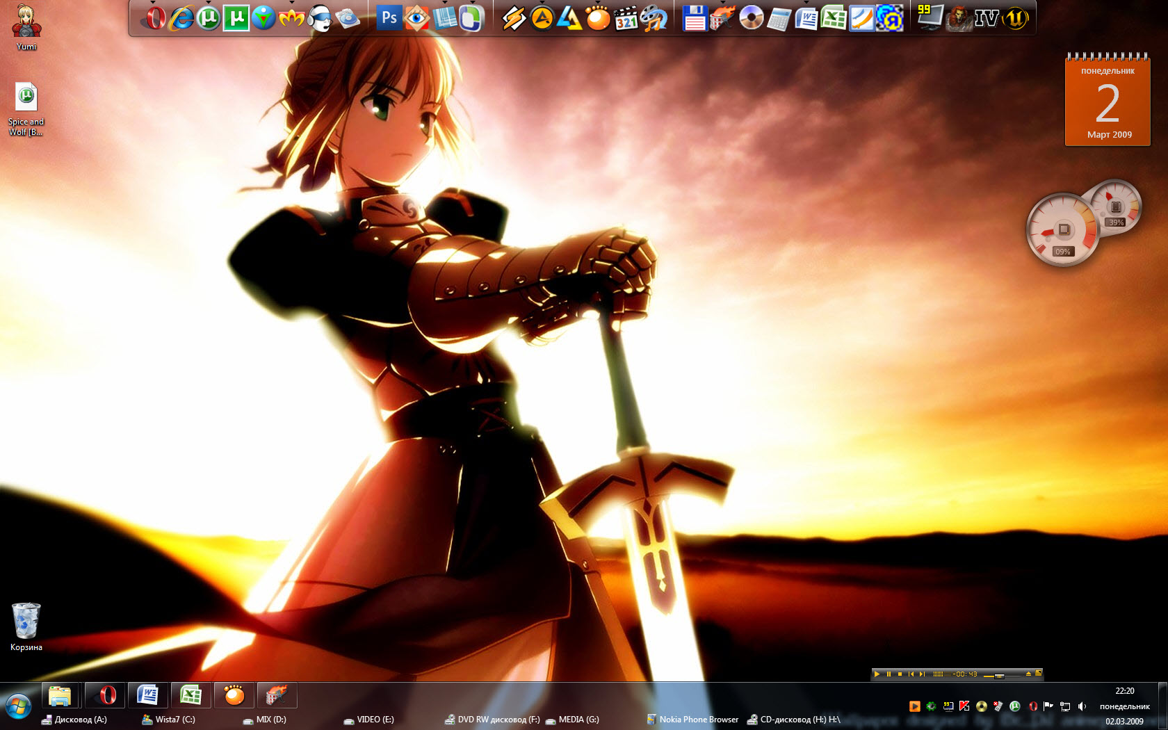
Task: Open the blue floppy disk icon in dock
Action: pyautogui.click(x=695, y=18)
